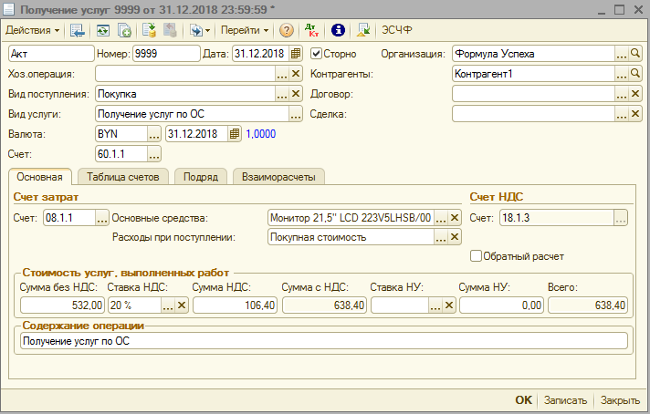Toggle the Сторно checkbox
Viewport: 650px width, 414px height.
click(317, 54)
